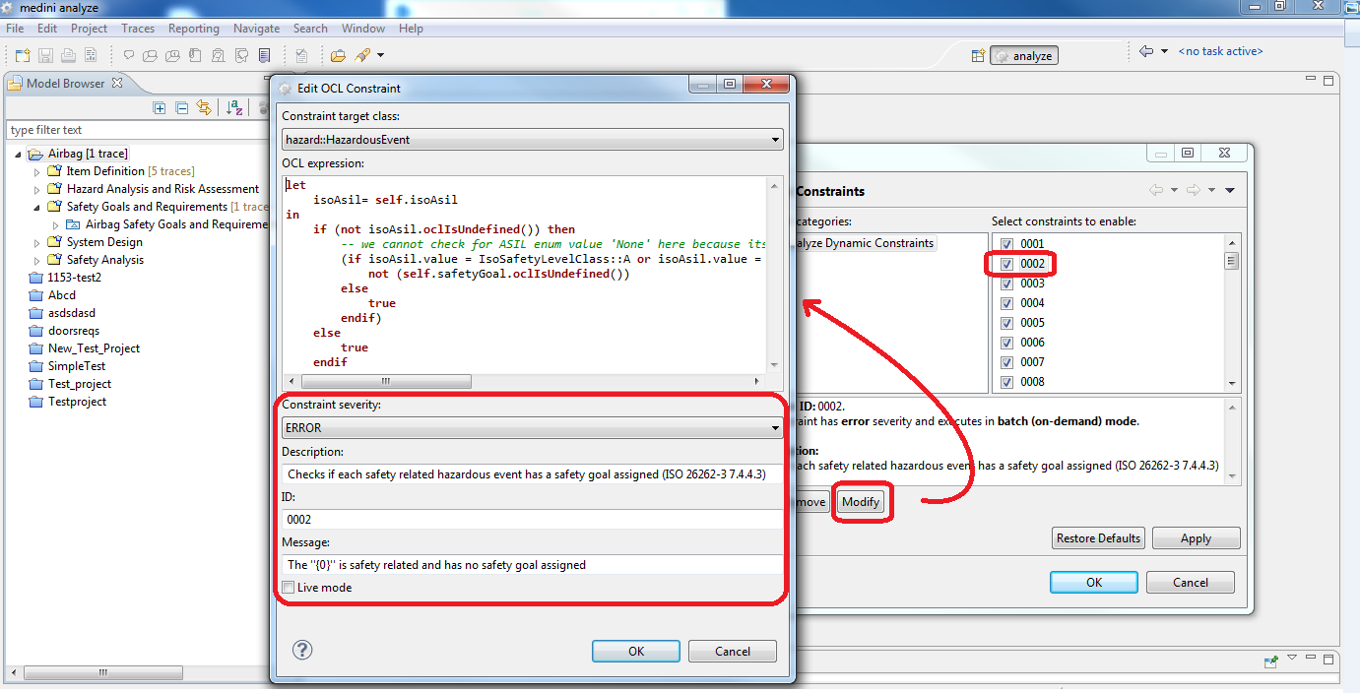
Task: Click the New wizard toolbar icon
Action: [x=20, y=55]
